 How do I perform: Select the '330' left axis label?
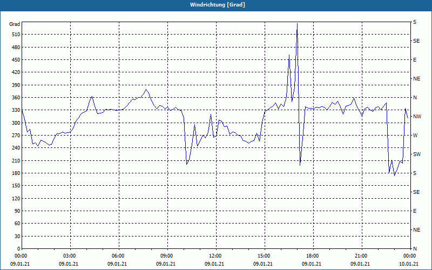click(x=16, y=110)
